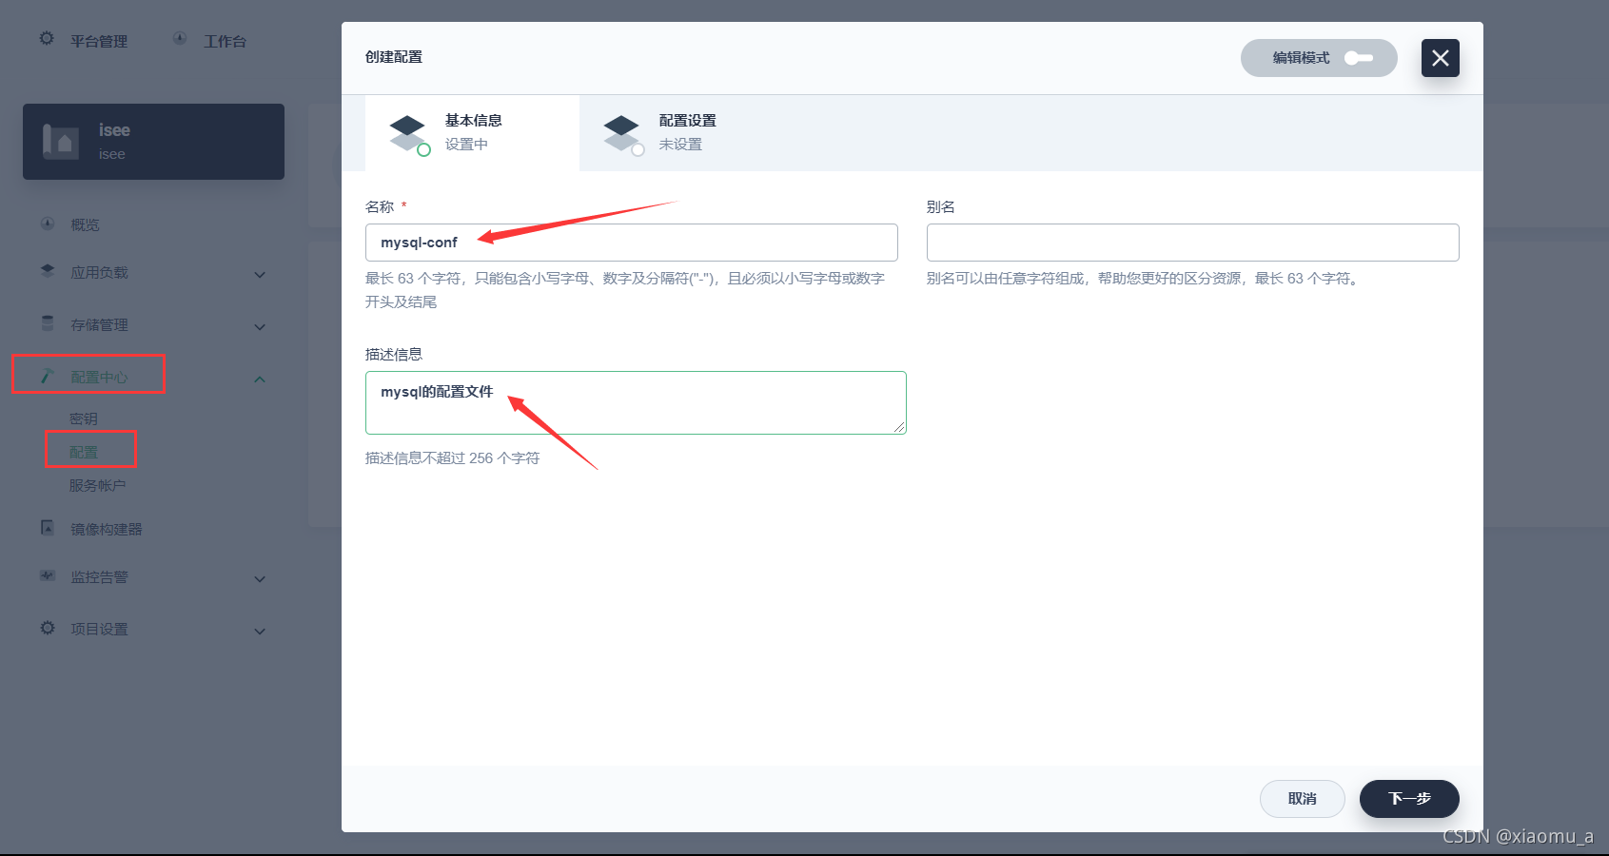This screenshot has width=1609, height=856.
Task: Toggle the 编辑模式 switch
Action: click(1358, 58)
